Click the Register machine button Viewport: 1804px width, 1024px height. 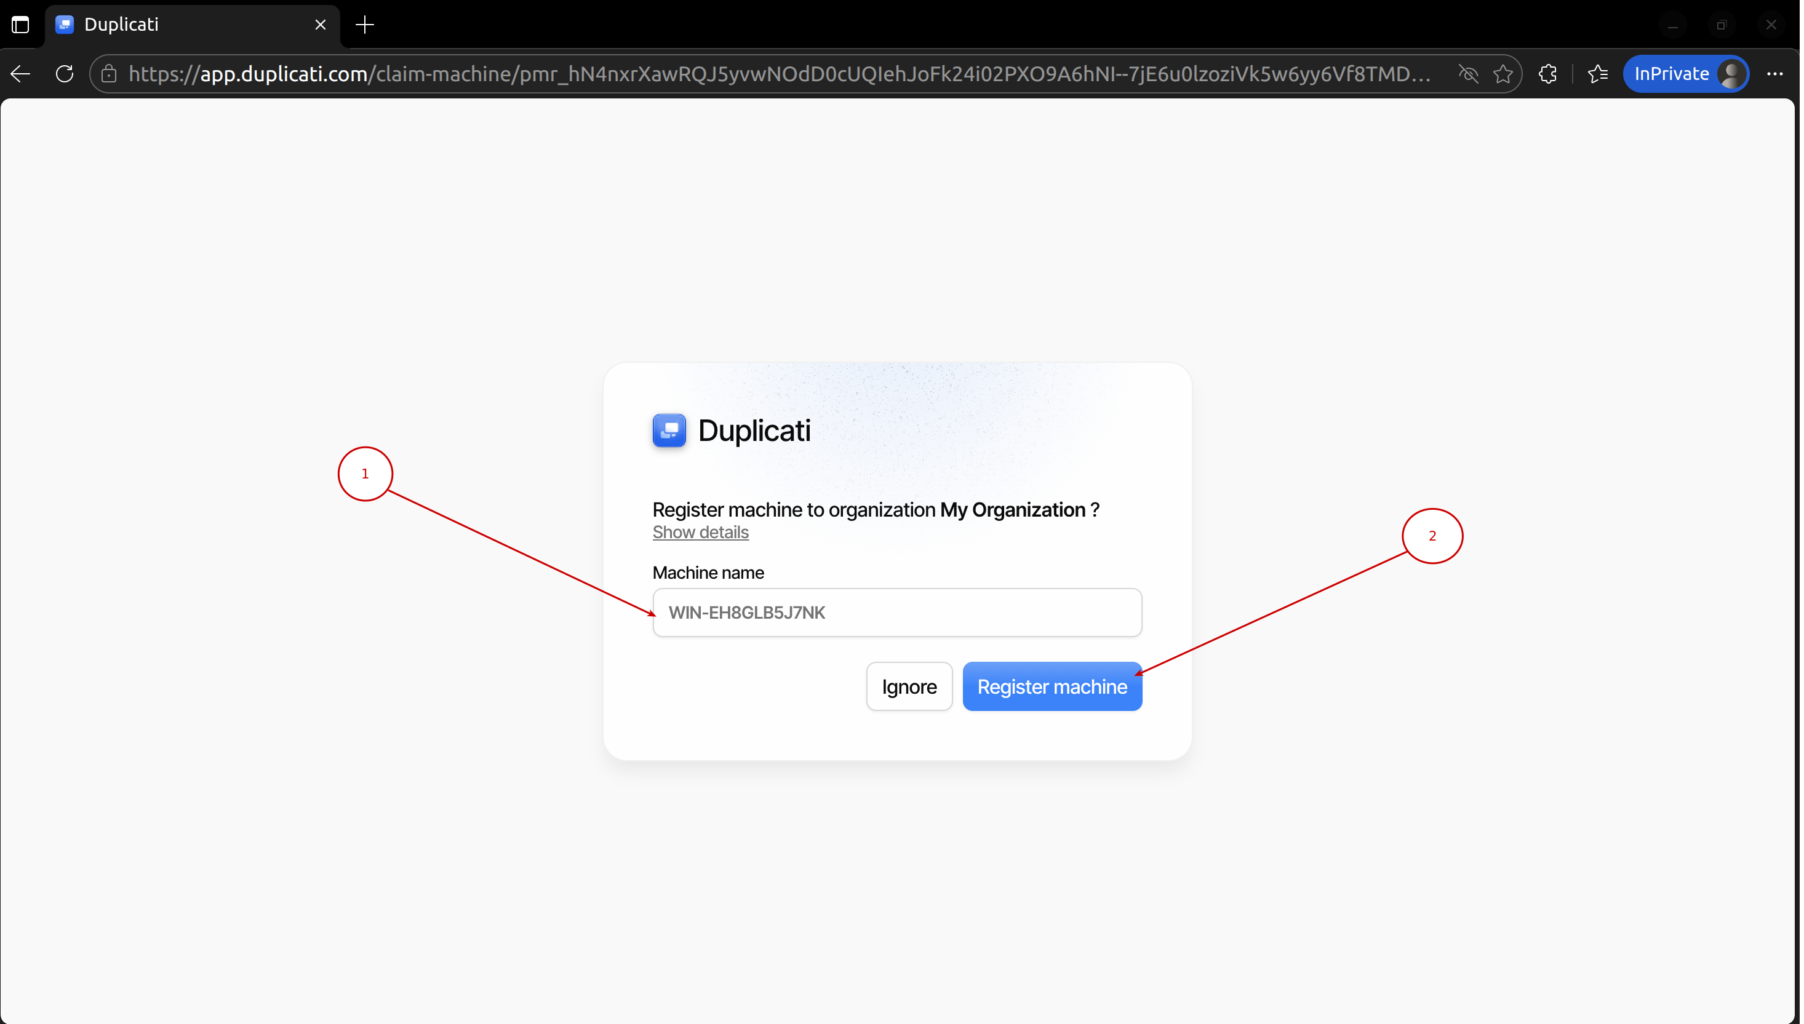(x=1051, y=686)
